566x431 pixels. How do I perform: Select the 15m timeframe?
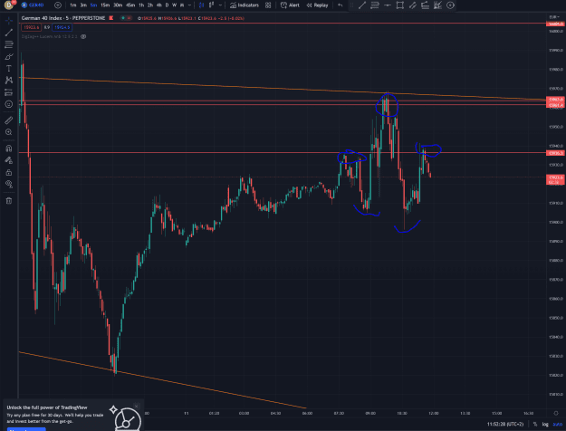pos(105,5)
